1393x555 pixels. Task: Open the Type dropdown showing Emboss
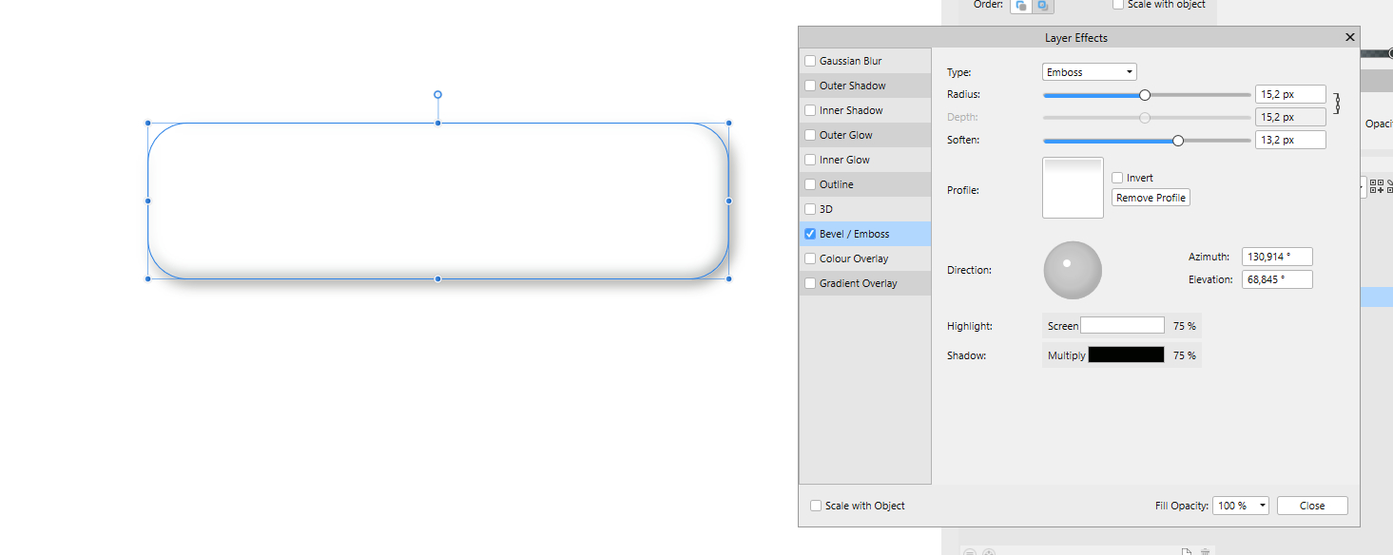(x=1090, y=72)
